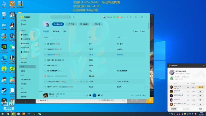Open the account dropdown chevron in title bar

click(x=124, y=17)
